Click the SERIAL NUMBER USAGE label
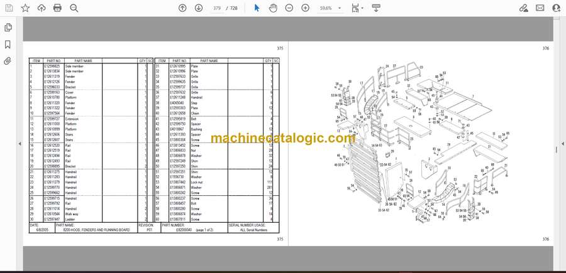 (248, 225)
